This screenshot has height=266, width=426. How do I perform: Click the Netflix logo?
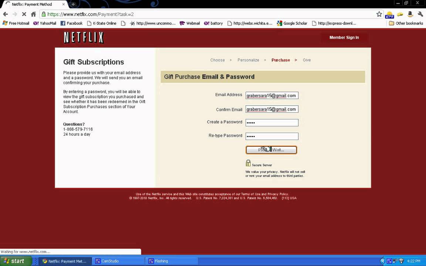(84, 37)
